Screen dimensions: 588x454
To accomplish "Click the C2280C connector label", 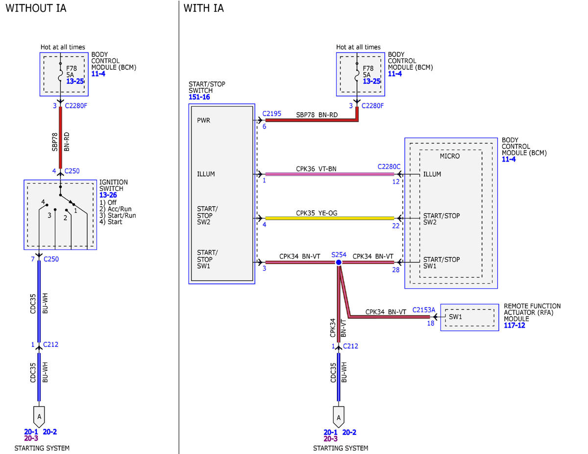I will tap(389, 167).
